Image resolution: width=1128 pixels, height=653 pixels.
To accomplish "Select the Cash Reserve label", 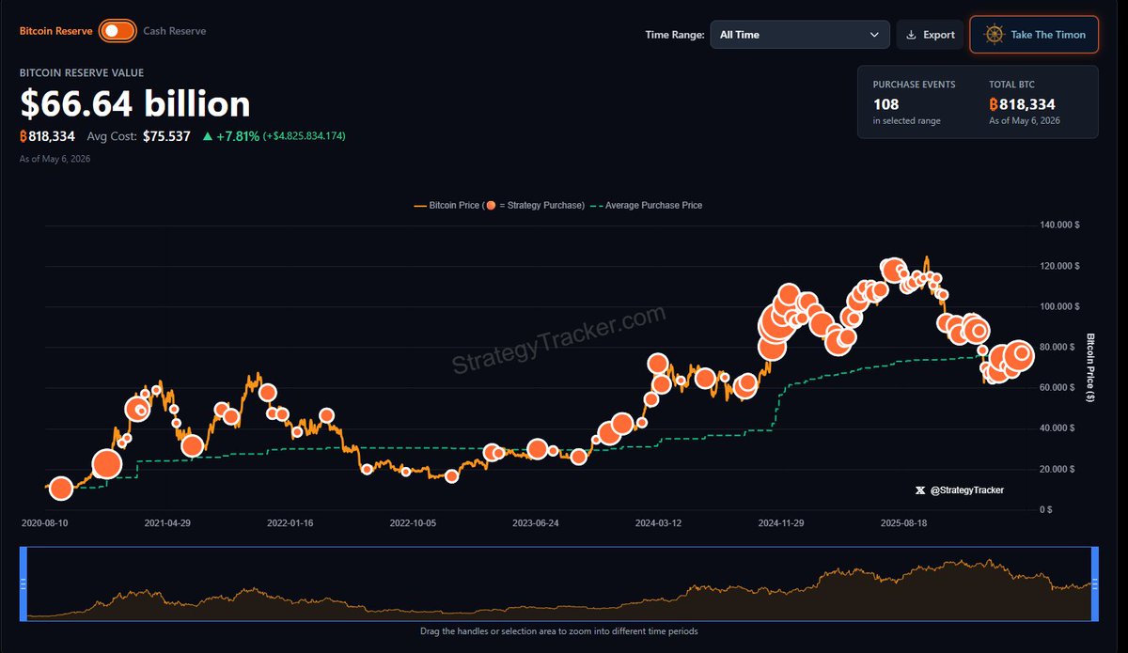I will 175,31.
